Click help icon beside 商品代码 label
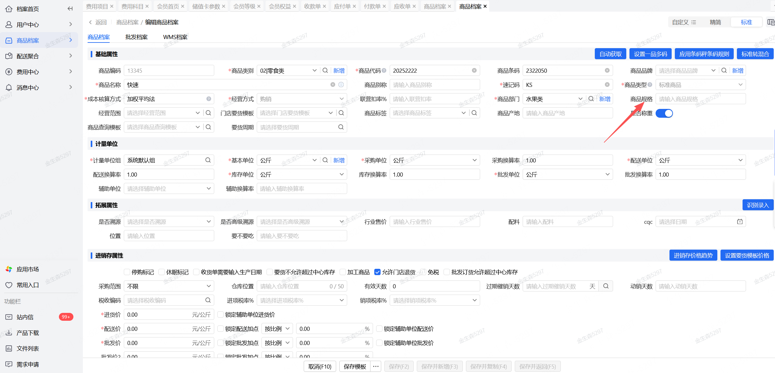775x373 pixels. pyautogui.click(x=384, y=71)
